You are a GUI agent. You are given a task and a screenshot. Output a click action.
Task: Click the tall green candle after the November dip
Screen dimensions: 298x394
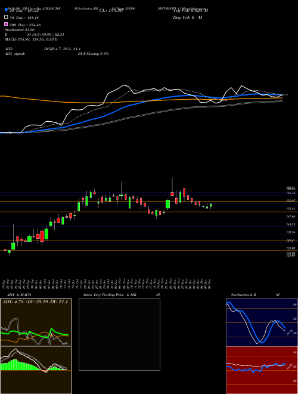coord(167,204)
